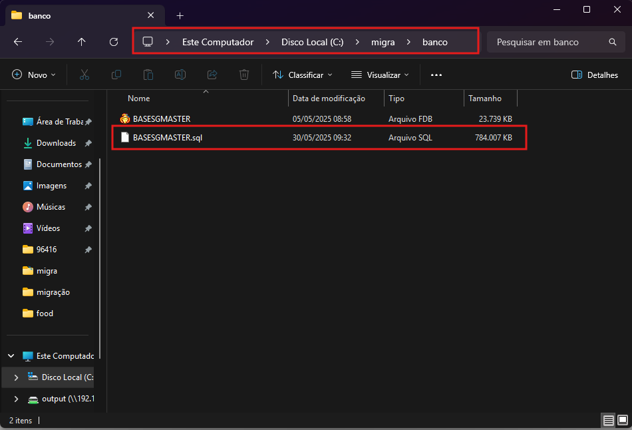Add a new tab with plus button
This screenshot has width=632, height=430.
coord(180,15)
